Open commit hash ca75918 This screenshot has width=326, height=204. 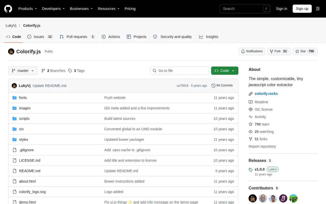(x=182, y=86)
